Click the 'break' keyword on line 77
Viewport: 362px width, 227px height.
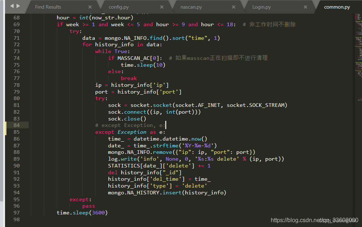click(129, 78)
